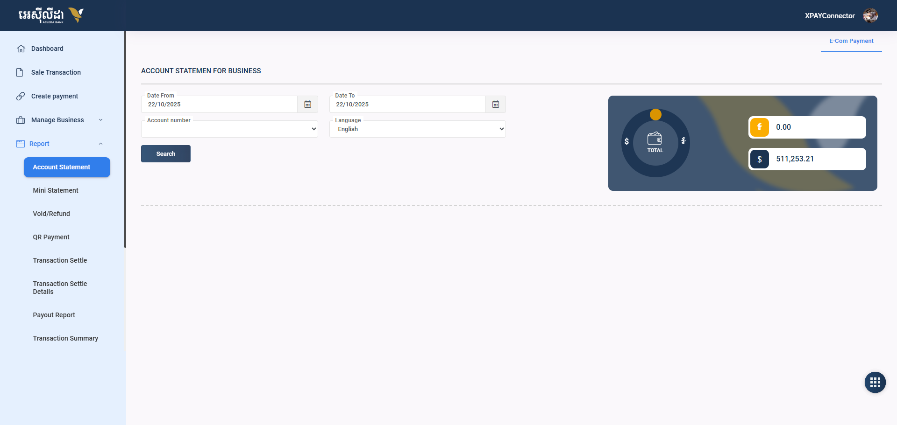Select Manage Business menu item

pos(57,120)
